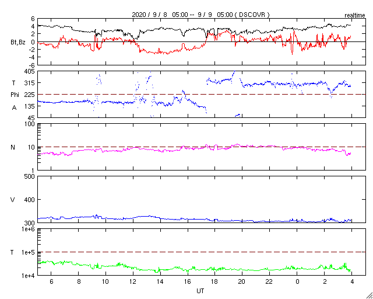Click the "T" label beside 1e+5
Viewport: 373px width, 299px height.
click(x=12, y=252)
